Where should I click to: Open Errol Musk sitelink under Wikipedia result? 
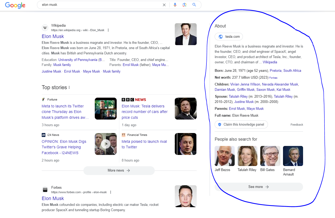pos(72,71)
